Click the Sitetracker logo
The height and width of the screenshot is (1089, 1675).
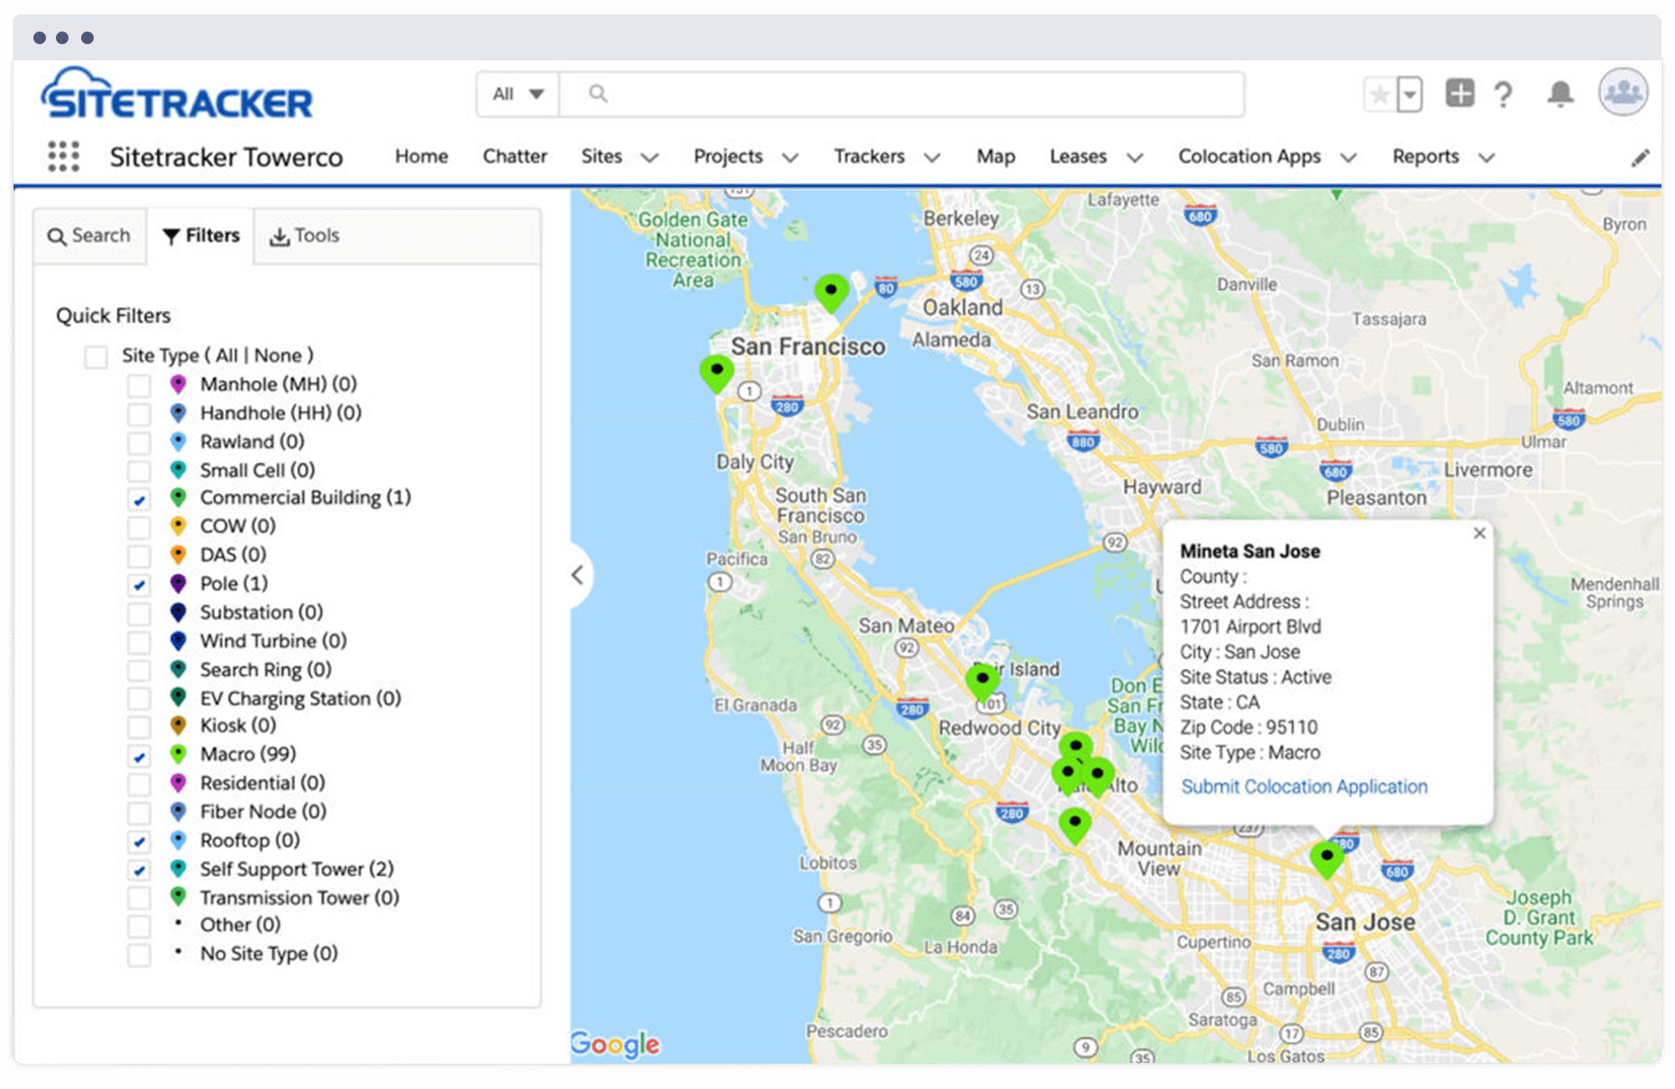pyautogui.click(x=177, y=94)
